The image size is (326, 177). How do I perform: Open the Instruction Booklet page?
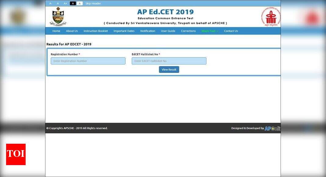tap(95, 31)
